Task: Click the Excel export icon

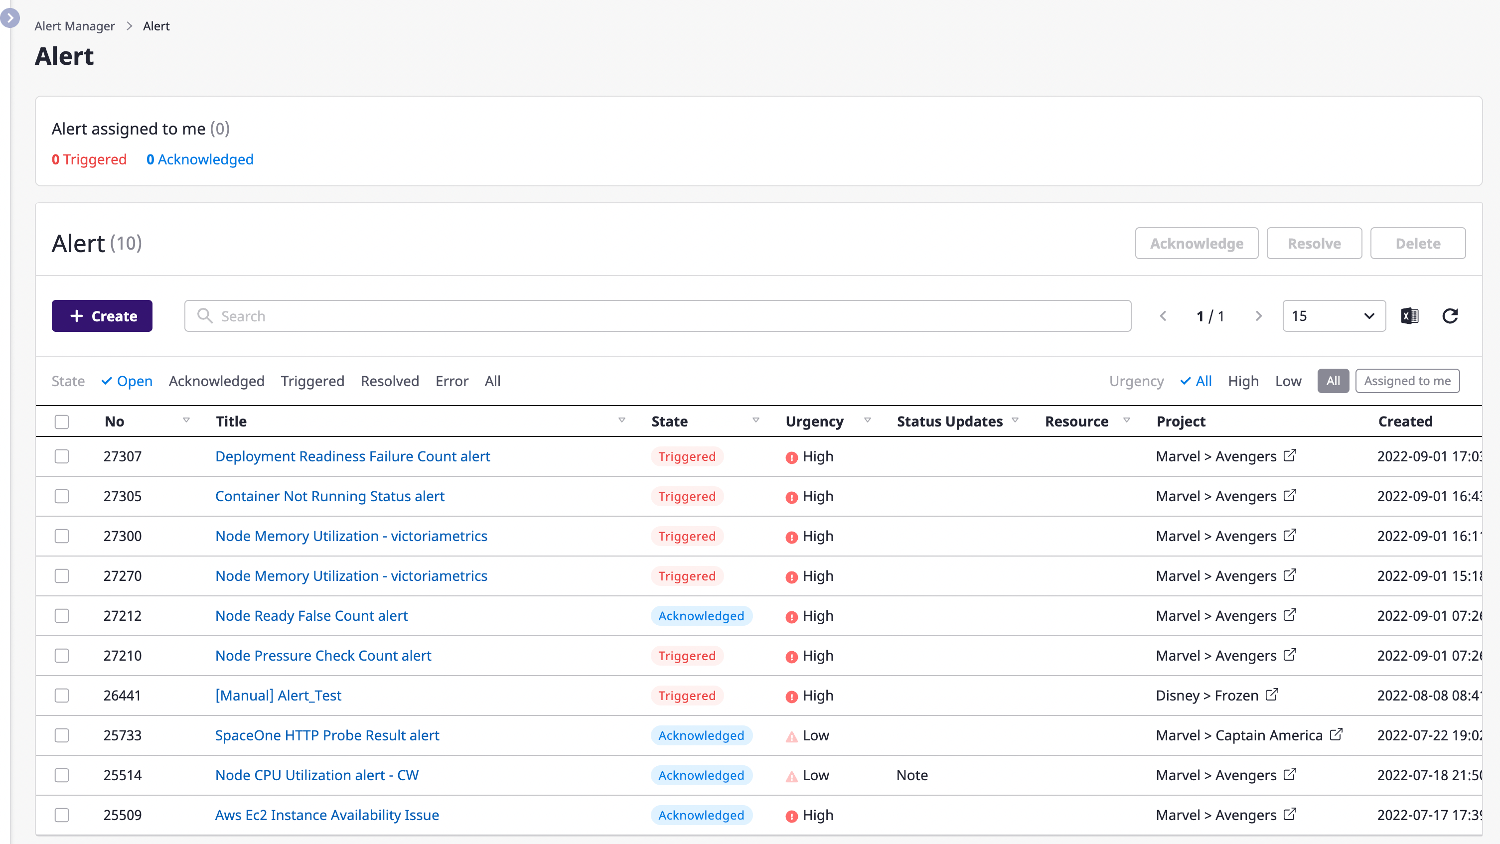Action: (1409, 316)
